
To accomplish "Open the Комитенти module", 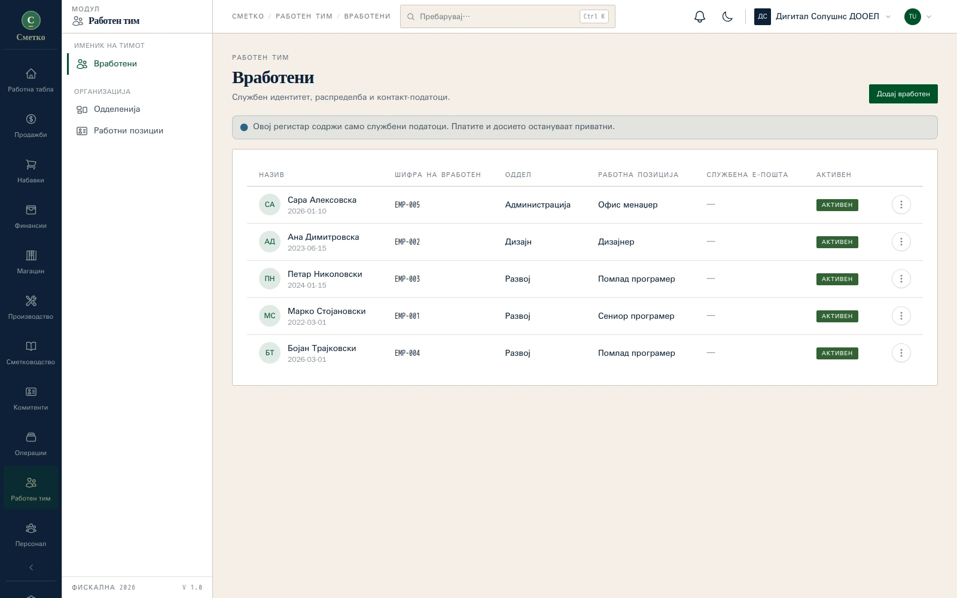I will pos(31,399).
